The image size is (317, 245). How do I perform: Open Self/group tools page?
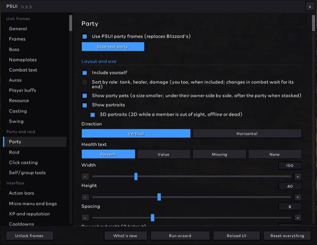click(x=35, y=173)
